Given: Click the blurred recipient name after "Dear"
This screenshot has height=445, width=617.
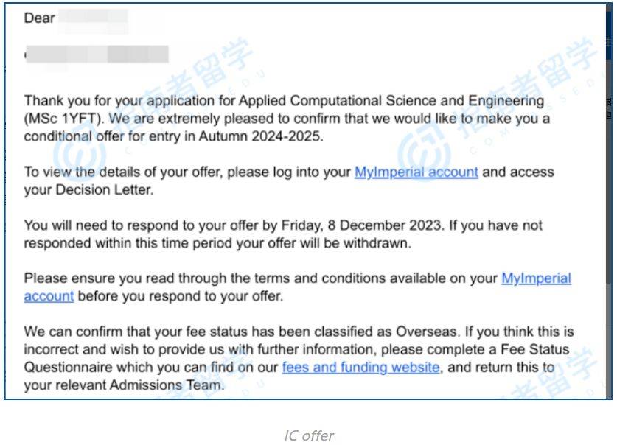Looking at the screenshot, I should point(94,19).
